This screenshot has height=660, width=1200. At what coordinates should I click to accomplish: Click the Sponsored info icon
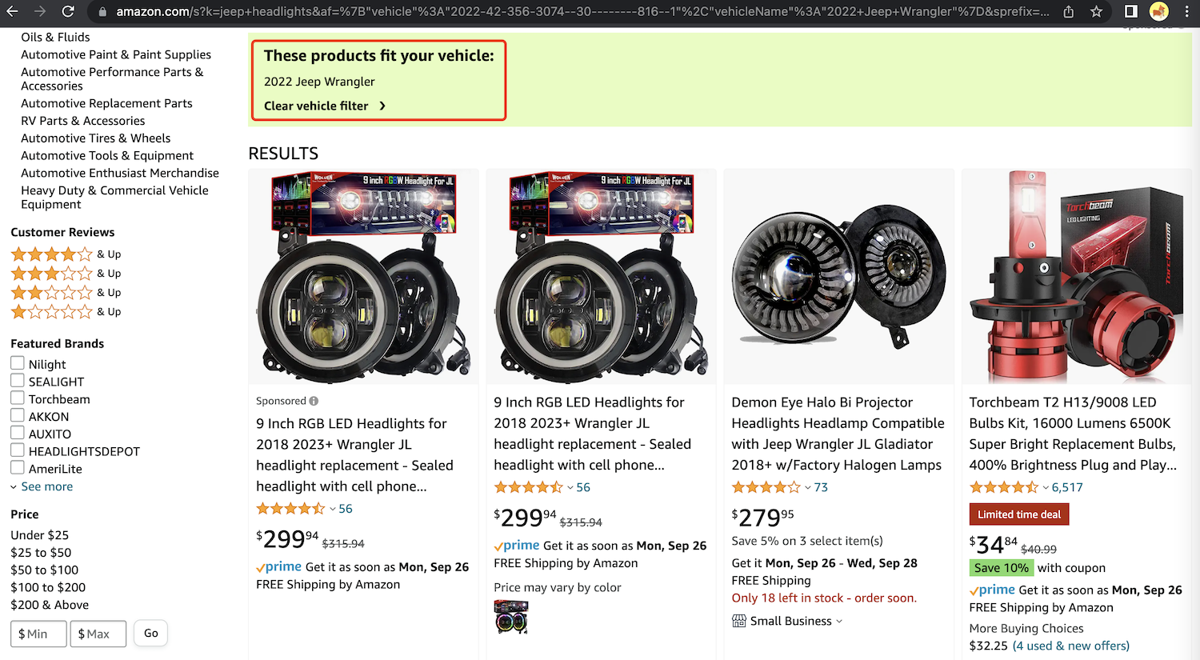pyautogui.click(x=314, y=402)
